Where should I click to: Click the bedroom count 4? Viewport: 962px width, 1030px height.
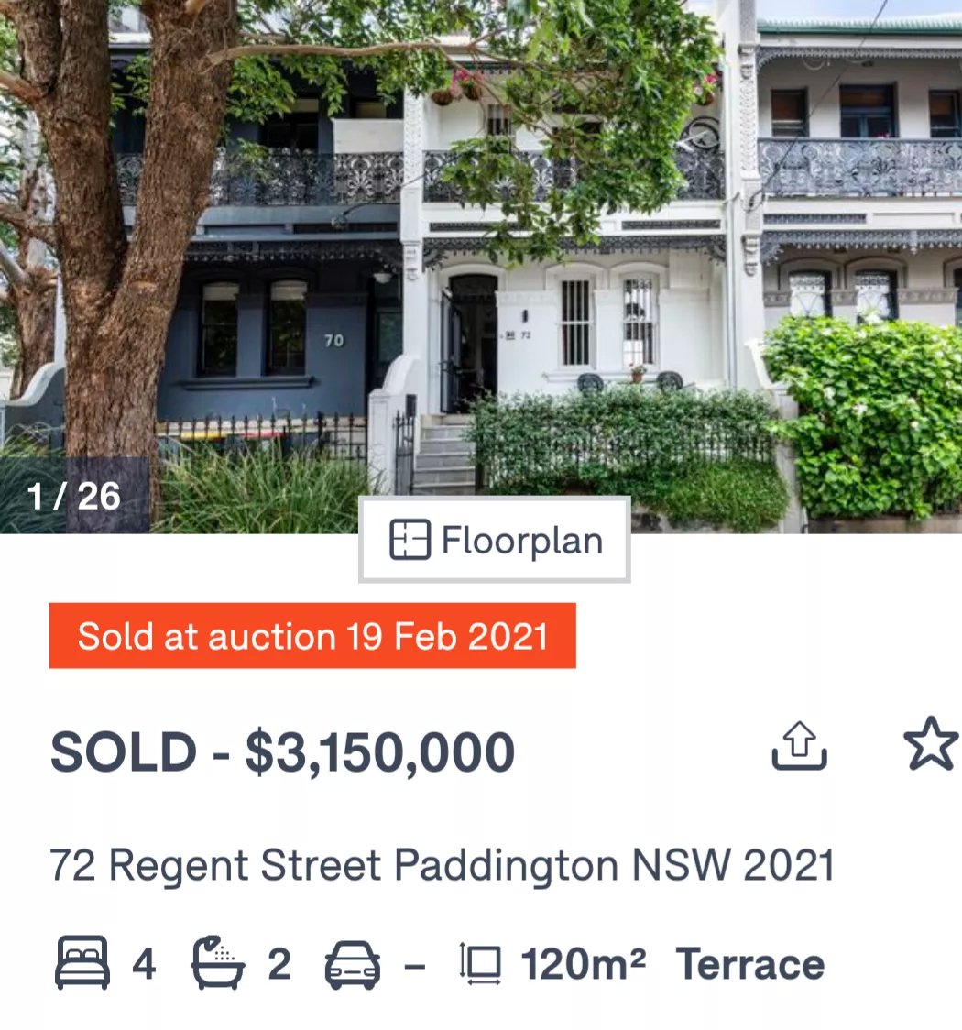coord(144,965)
